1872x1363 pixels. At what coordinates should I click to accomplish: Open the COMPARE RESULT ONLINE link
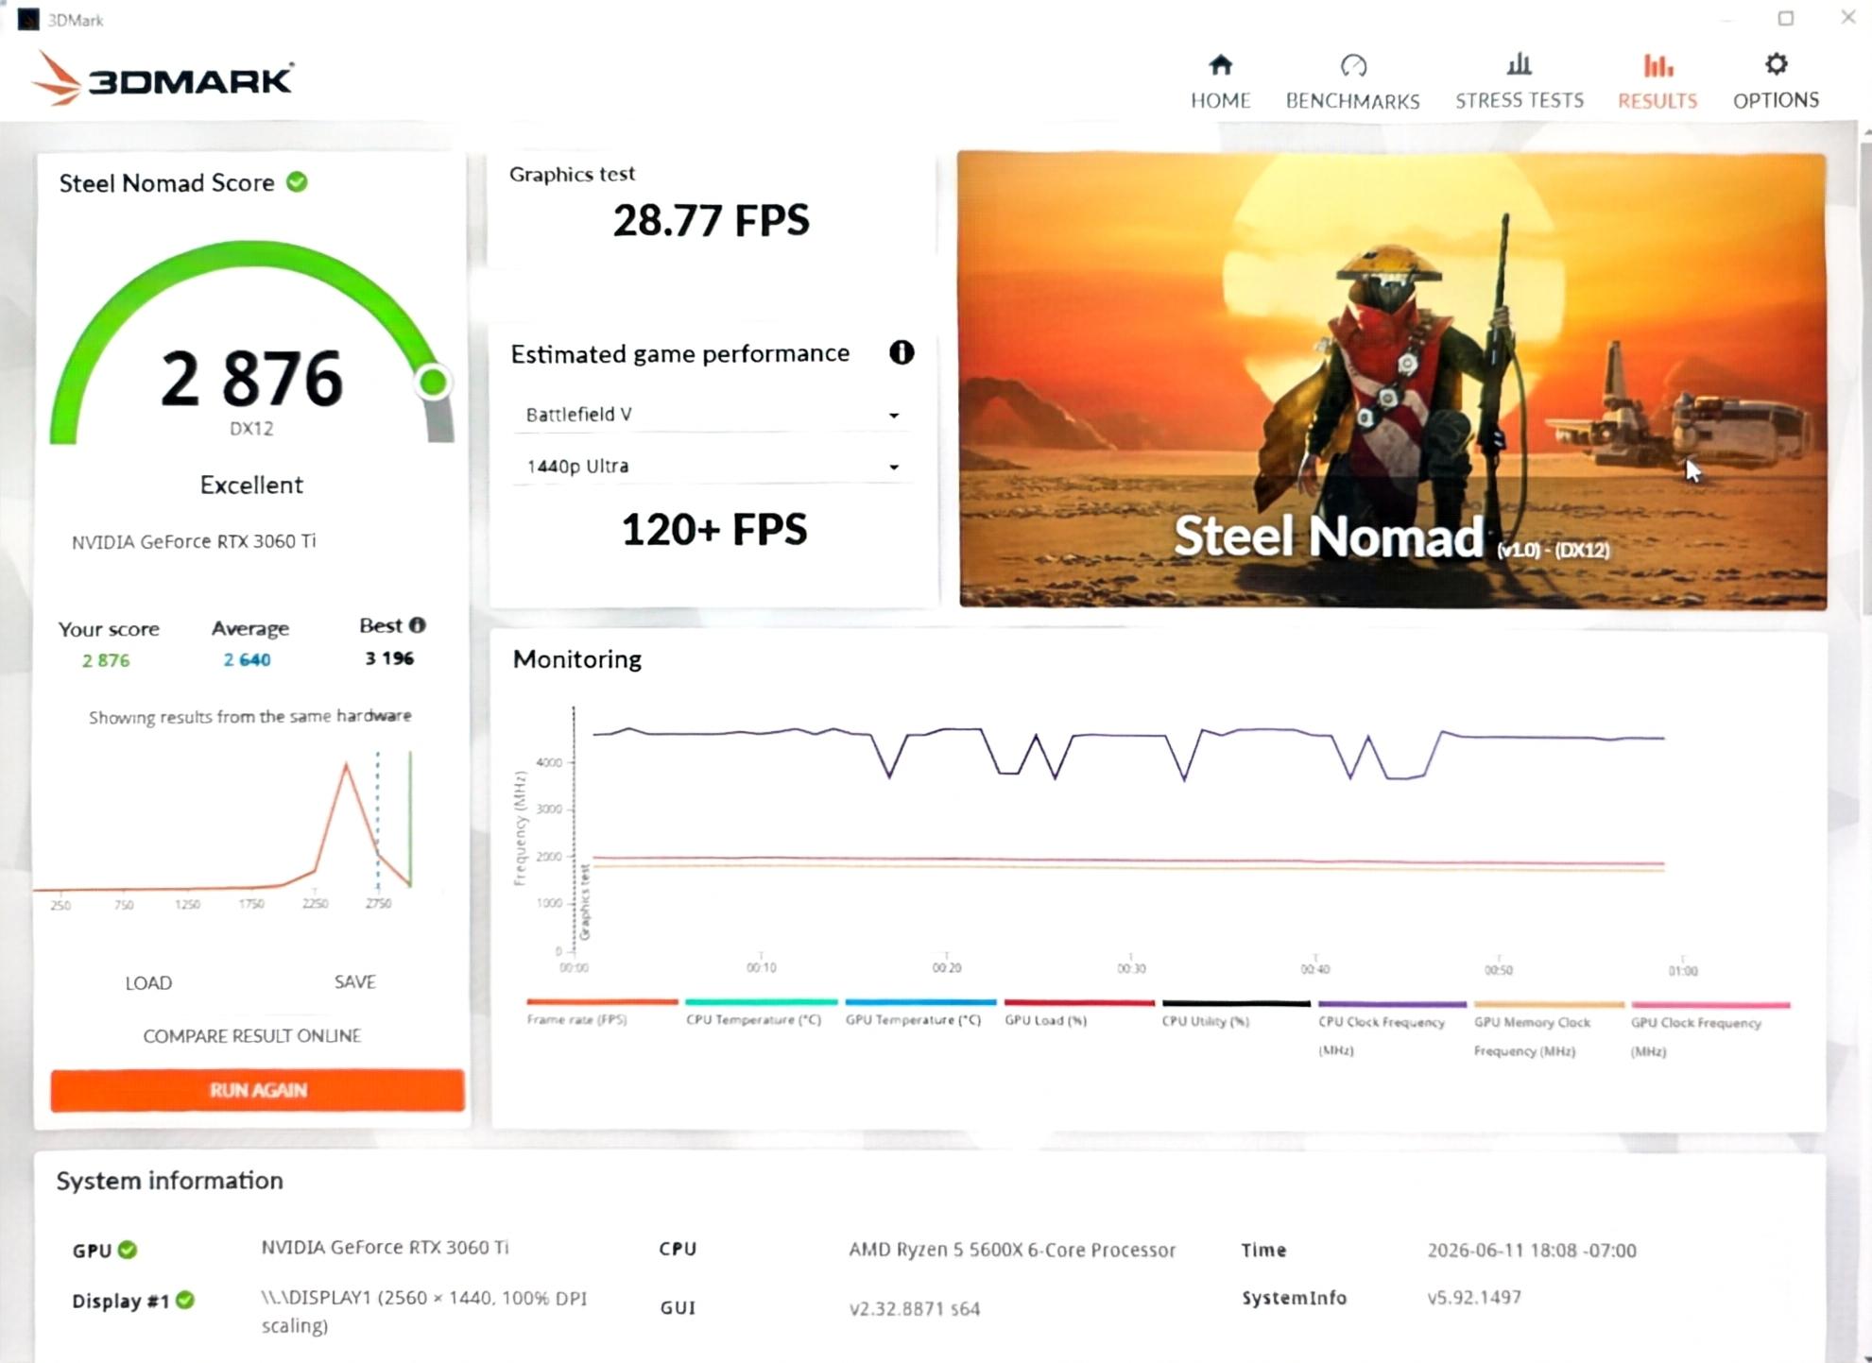pos(252,1035)
